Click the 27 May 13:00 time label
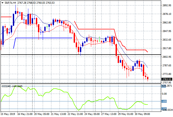The image size is (173, 117). [109, 114]
